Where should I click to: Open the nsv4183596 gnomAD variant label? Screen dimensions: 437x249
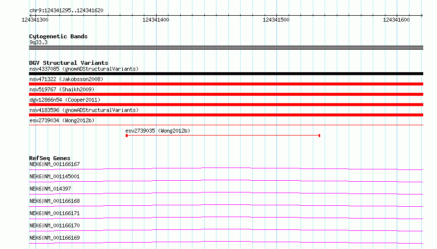84,110
